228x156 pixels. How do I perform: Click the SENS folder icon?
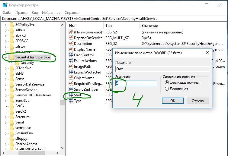point(12,73)
